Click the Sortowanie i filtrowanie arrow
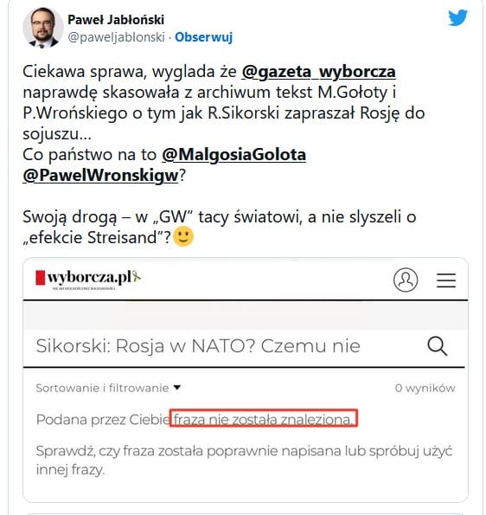 click(x=177, y=388)
